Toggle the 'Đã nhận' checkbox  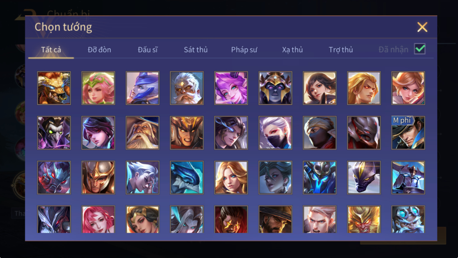pos(420,49)
